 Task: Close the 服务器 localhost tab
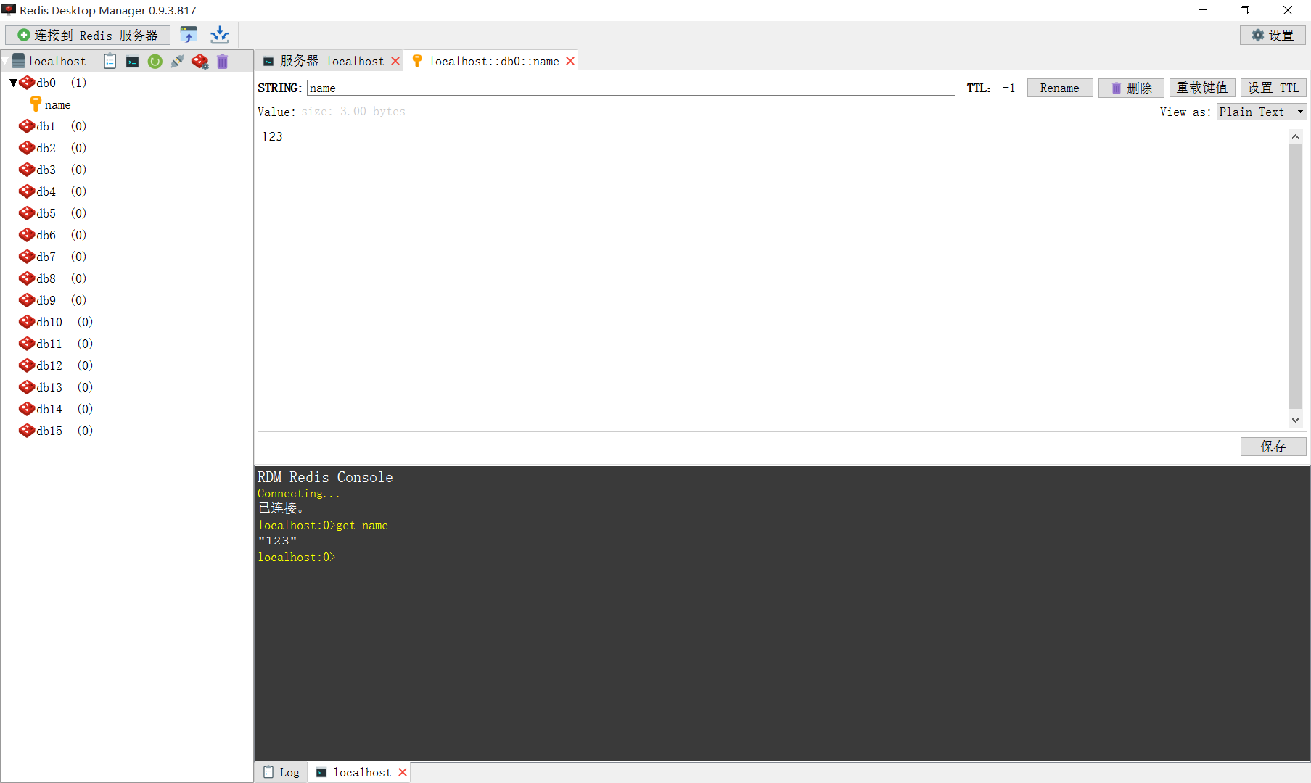[x=395, y=61]
